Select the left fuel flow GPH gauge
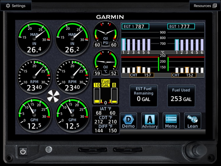Image resolution: width=221 pixels, height=166 pixels. 34,115
